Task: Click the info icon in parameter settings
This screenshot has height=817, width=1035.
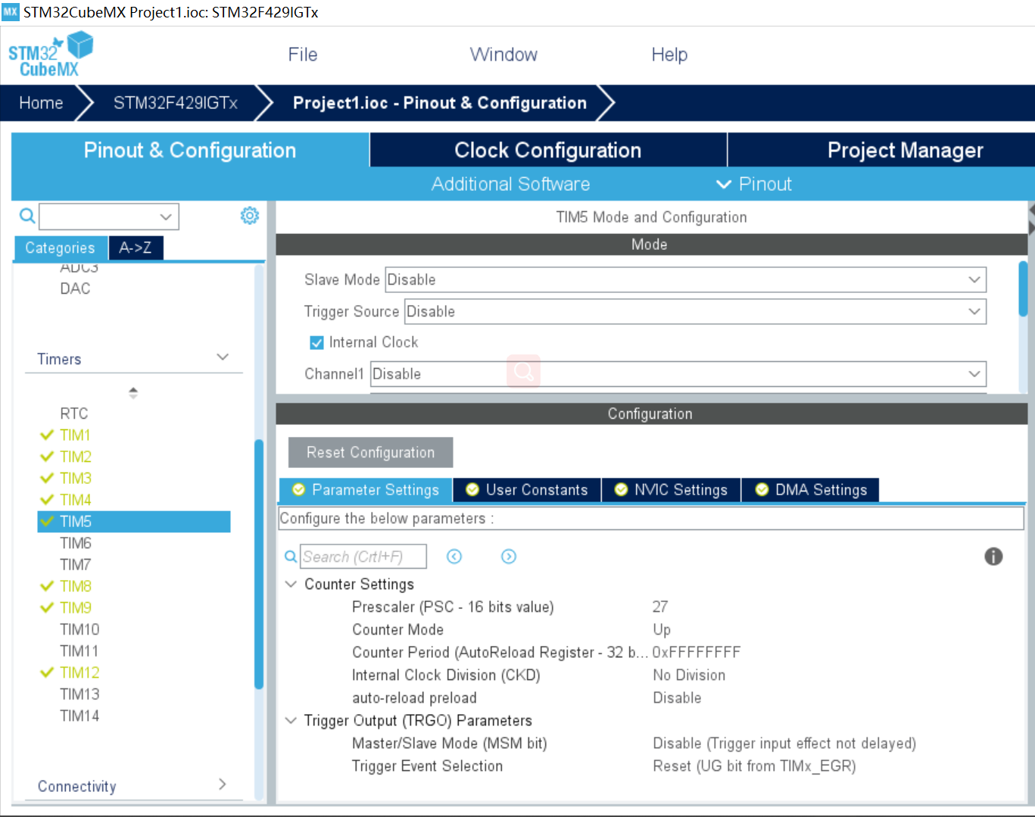Action: pos(993,557)
